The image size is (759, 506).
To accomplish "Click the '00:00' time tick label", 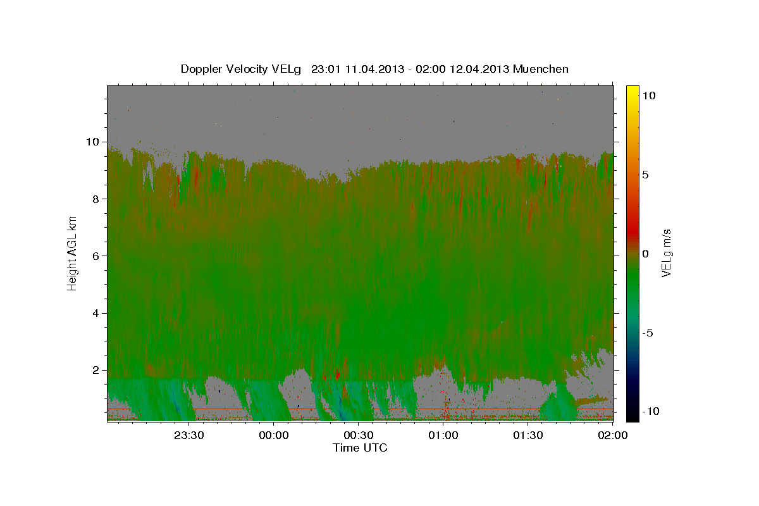I will (x=274, y=435).
